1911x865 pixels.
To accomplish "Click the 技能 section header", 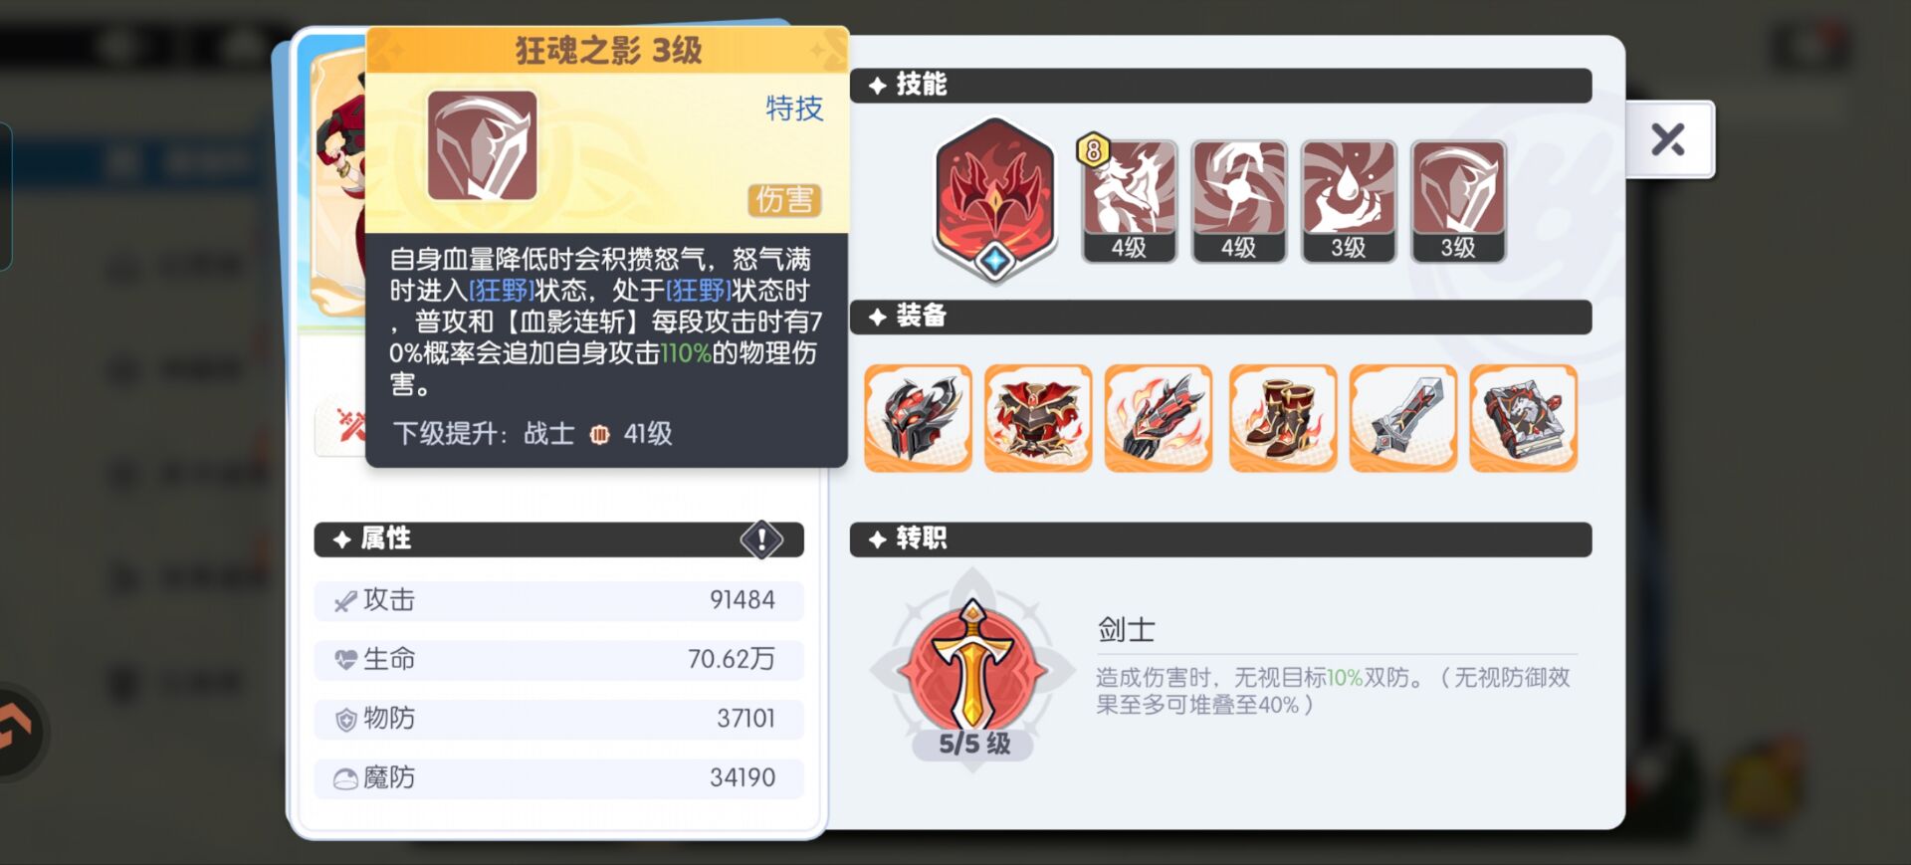I will pos(1220,85).
